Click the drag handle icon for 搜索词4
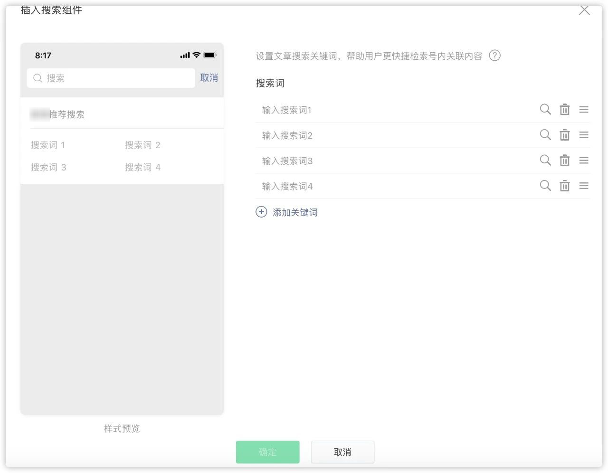Image resolution: width=608 pixels, height=473 pixels. coord(583,186)
